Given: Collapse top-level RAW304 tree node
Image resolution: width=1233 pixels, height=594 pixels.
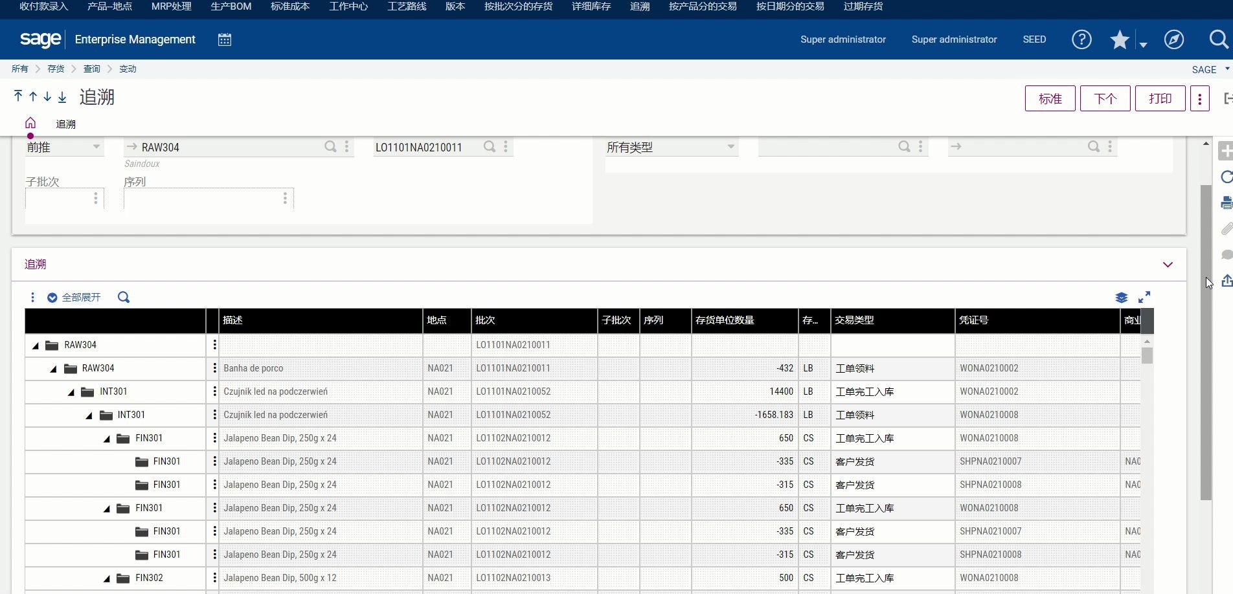Looking at the screenshot, I should (36, 346).
